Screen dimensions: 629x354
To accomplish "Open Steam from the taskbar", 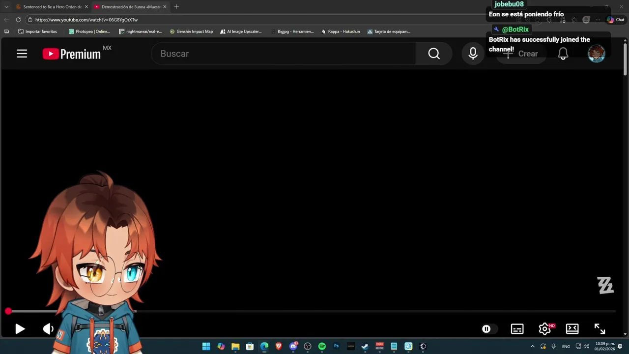I will tap(365, 346).
